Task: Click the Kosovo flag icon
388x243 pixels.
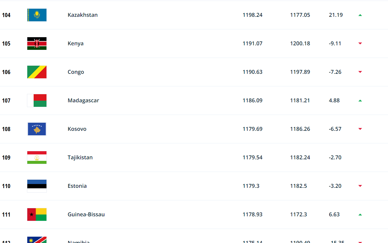Action: pos(37,129)
